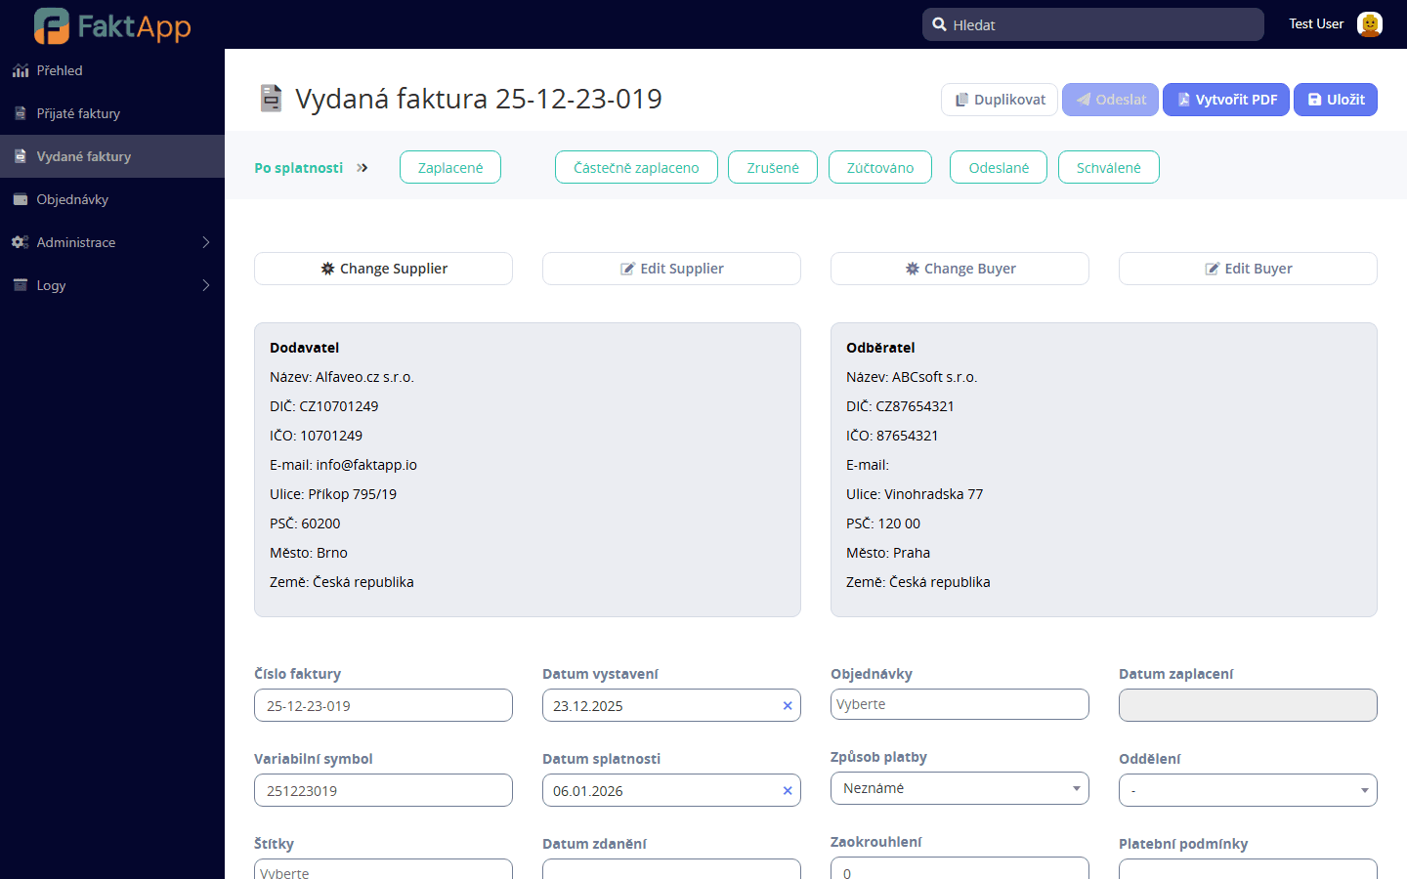Click buyer street Vinohradska 77

pyautogui.click(x=933, y=494)
